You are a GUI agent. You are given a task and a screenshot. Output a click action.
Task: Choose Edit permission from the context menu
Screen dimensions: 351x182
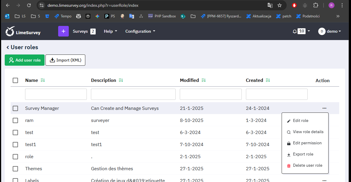[307, 143]
